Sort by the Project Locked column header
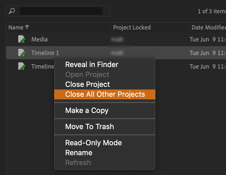226x175 pixels. click(x=132, y=27)
